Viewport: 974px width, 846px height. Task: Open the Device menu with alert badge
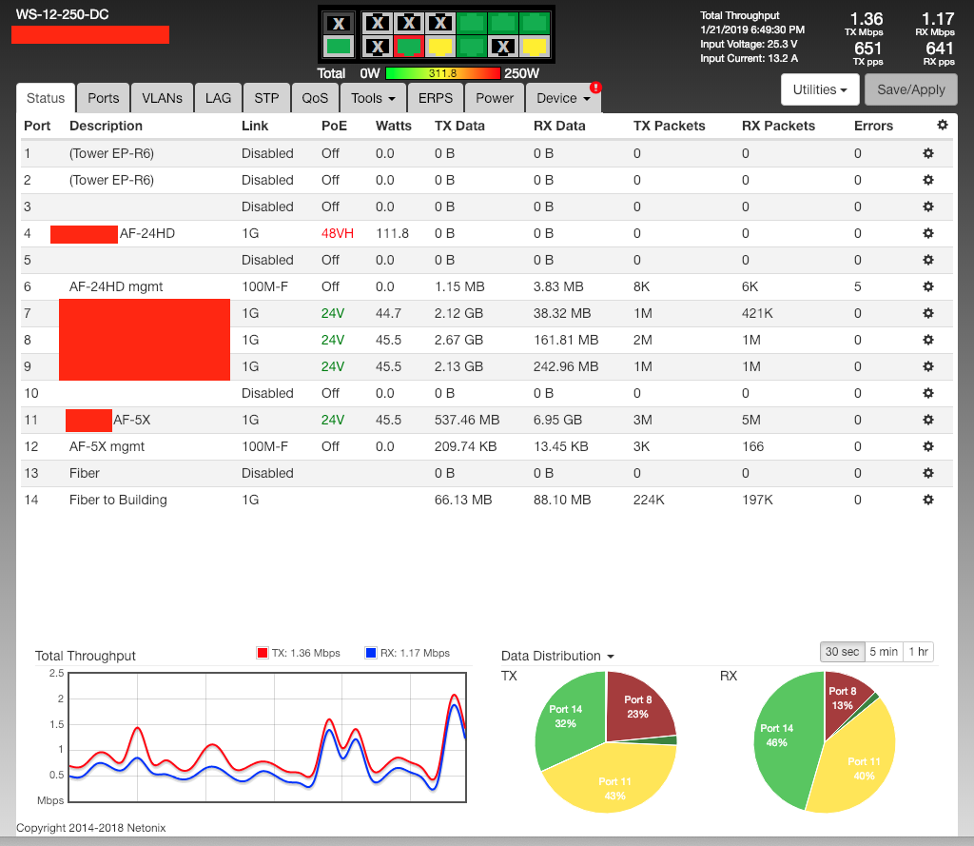pyautogui.click(x=563, y=98)
